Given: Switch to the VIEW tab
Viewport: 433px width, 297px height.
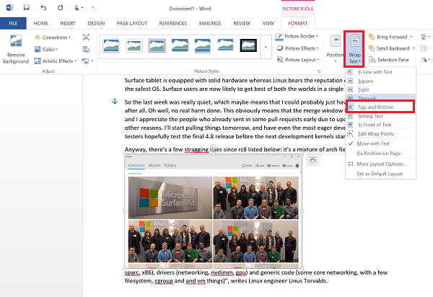Looking at the screenshot, I should point(268,24).
